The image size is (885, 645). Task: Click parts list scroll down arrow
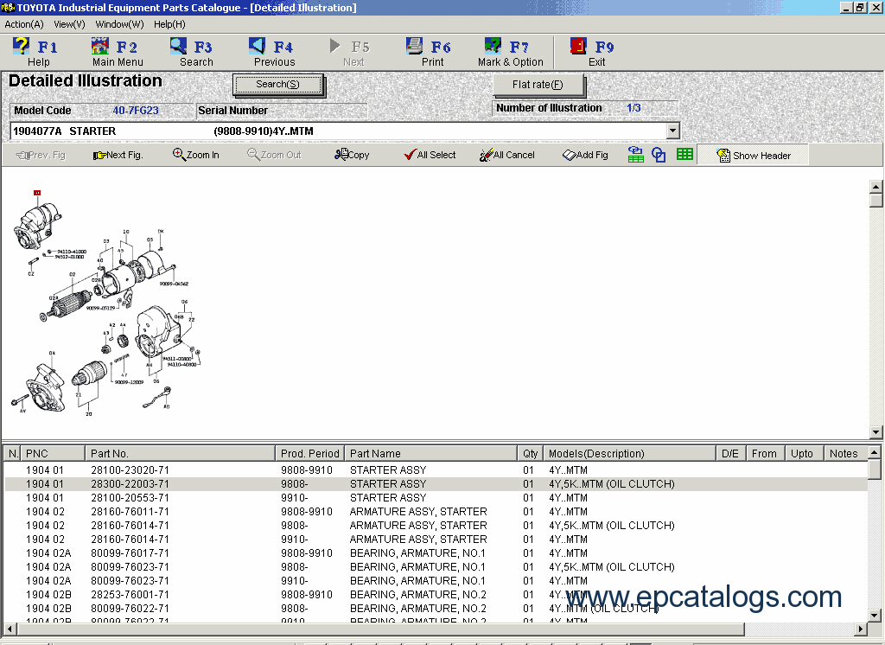[874, 616]
